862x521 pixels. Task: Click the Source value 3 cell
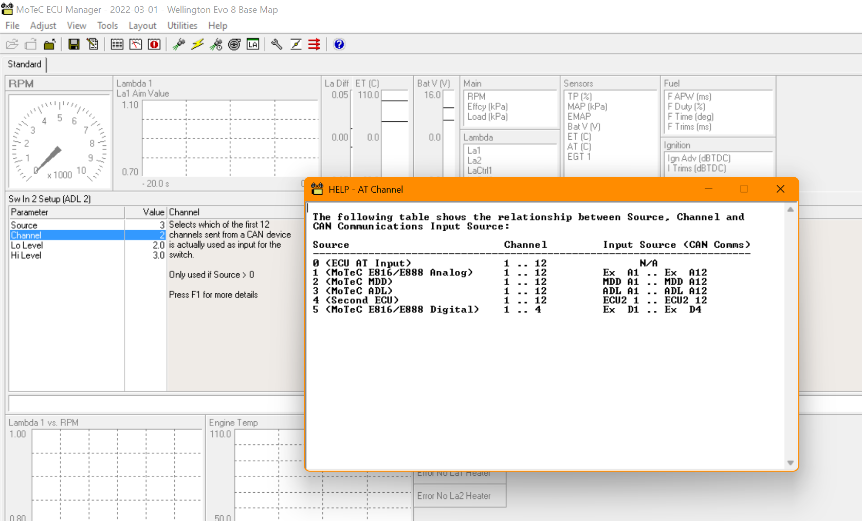[145, 225]
